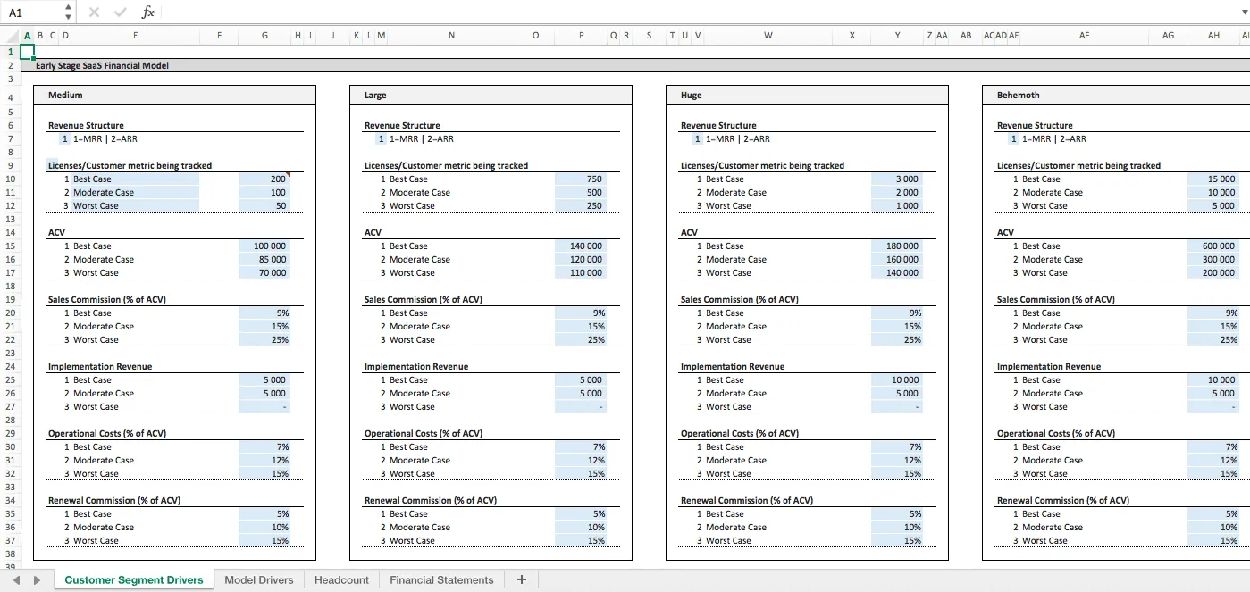Select Behemoth licenses value 15 000
Viewport: 1250px width, 592px height.
click(1213, 179)
